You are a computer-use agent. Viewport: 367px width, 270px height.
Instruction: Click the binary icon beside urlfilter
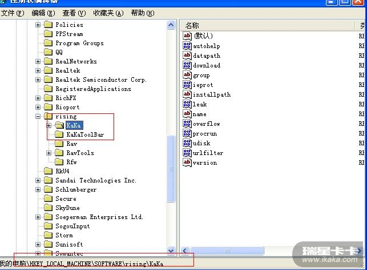pos(187,153)
